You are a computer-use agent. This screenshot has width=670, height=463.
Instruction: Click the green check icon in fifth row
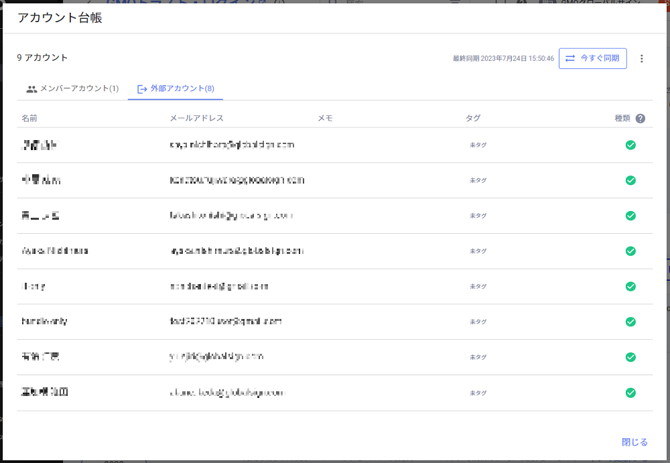click(x=630, y=286)
